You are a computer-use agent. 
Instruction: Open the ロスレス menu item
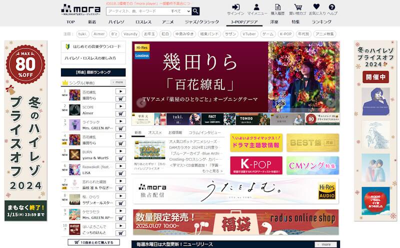point(143,22)
